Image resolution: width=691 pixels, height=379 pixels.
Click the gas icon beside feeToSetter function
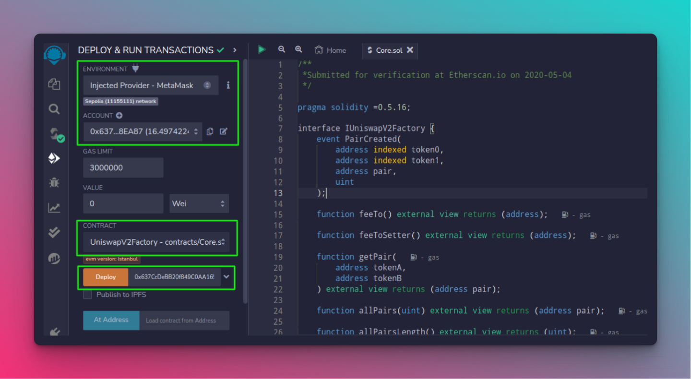click(594, 236)
